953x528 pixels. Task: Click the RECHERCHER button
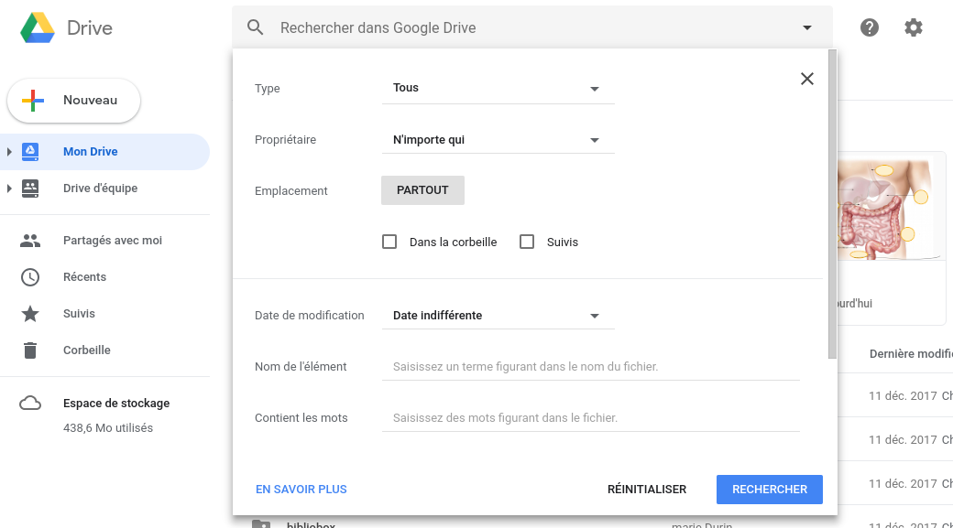point(769,489)
